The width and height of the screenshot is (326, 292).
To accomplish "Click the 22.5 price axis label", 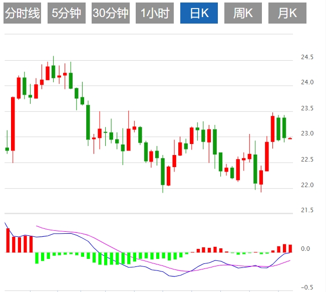I will 307,160.
